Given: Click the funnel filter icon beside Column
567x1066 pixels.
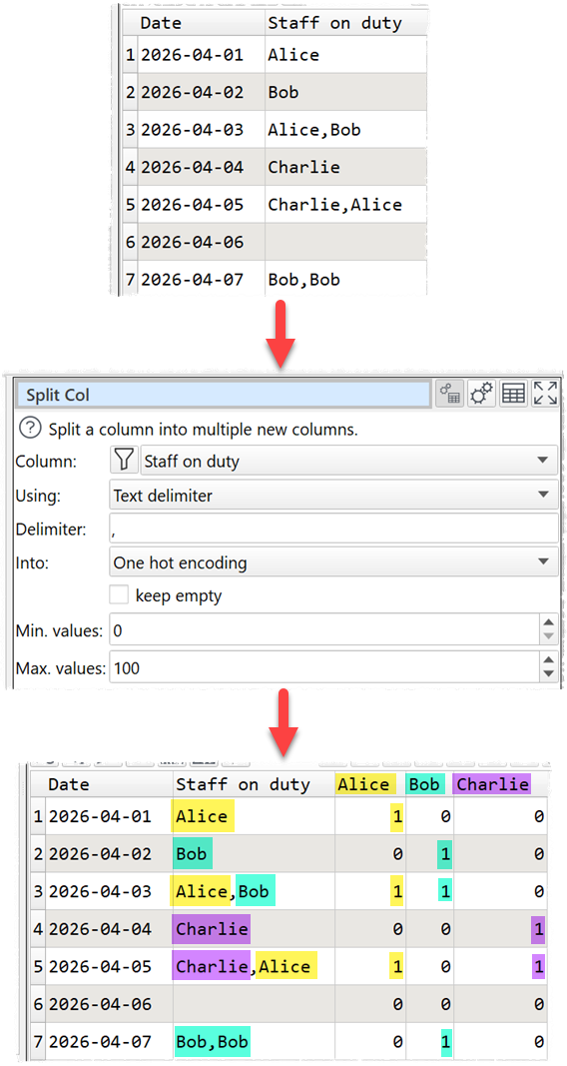Looking at the screenshot, I should (x=123, y=461).
